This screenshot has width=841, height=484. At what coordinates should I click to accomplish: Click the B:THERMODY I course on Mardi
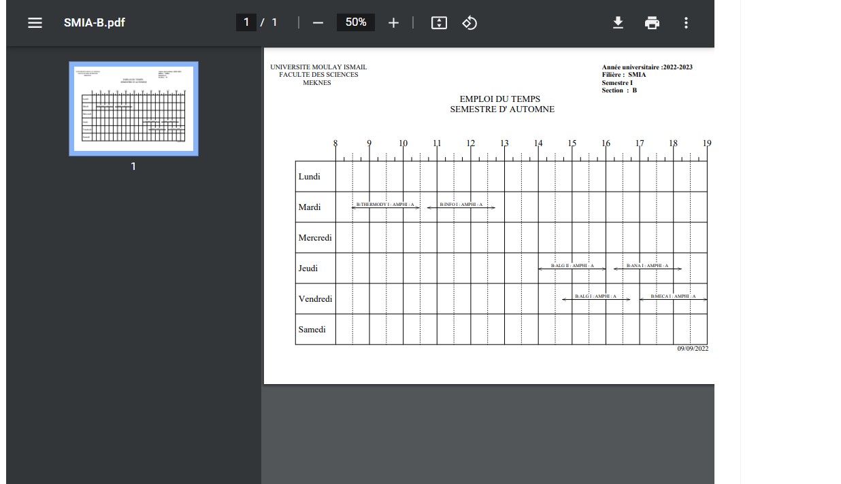[385, 205]
